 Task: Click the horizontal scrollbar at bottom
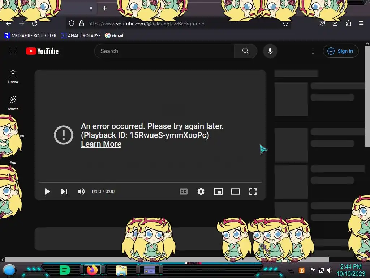(x=167, y=260)
